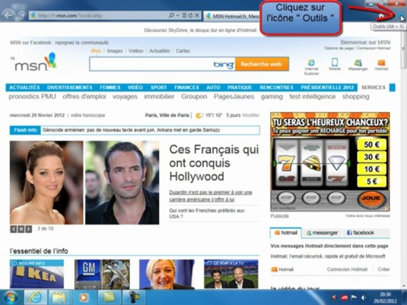This screenshot has height=305, width=407.
Task: Go back with the browser back arrow
Action: (x=8, y=15)
